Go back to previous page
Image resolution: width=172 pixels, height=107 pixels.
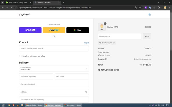tap(3, 7)
